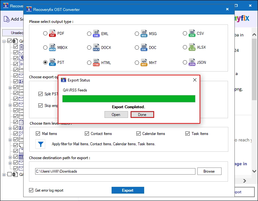Click the XLSX file type icon
258x201 pixels.
click(x=192, y=47)
